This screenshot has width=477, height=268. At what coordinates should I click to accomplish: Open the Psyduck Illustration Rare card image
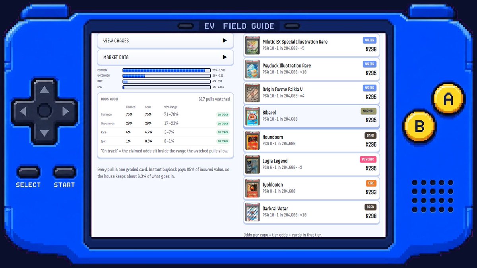pos(252,69)
